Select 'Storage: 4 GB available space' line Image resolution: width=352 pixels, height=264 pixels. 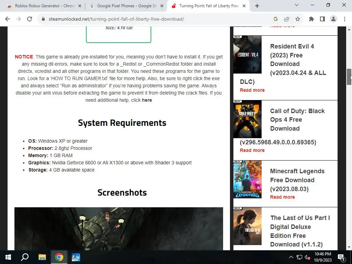pyautogui.click(x=61, y=170)
